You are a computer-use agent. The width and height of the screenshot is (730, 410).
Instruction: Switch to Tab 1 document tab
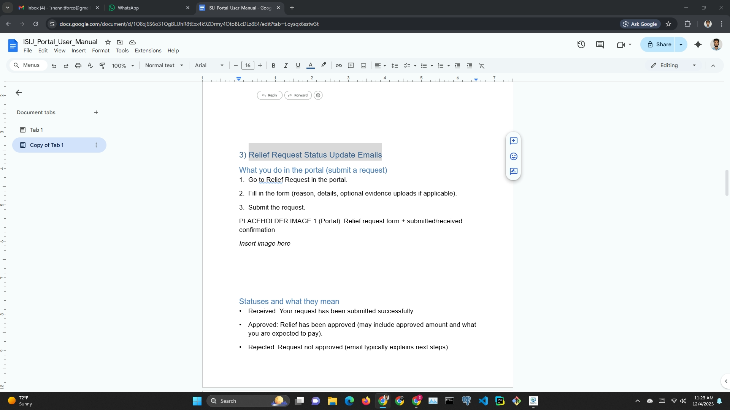tap(36, 130)
